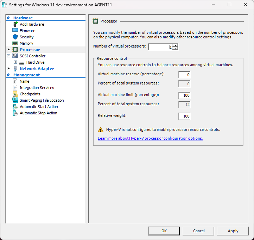Click the Apply button
254x240 pixels.
tap(233, 231)
